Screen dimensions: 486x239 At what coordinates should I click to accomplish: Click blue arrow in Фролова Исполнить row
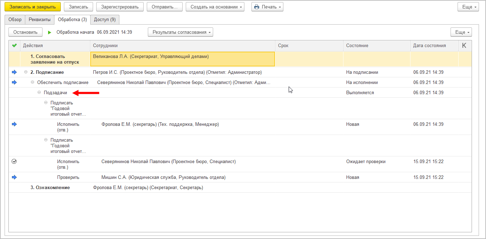pos(14,124)
